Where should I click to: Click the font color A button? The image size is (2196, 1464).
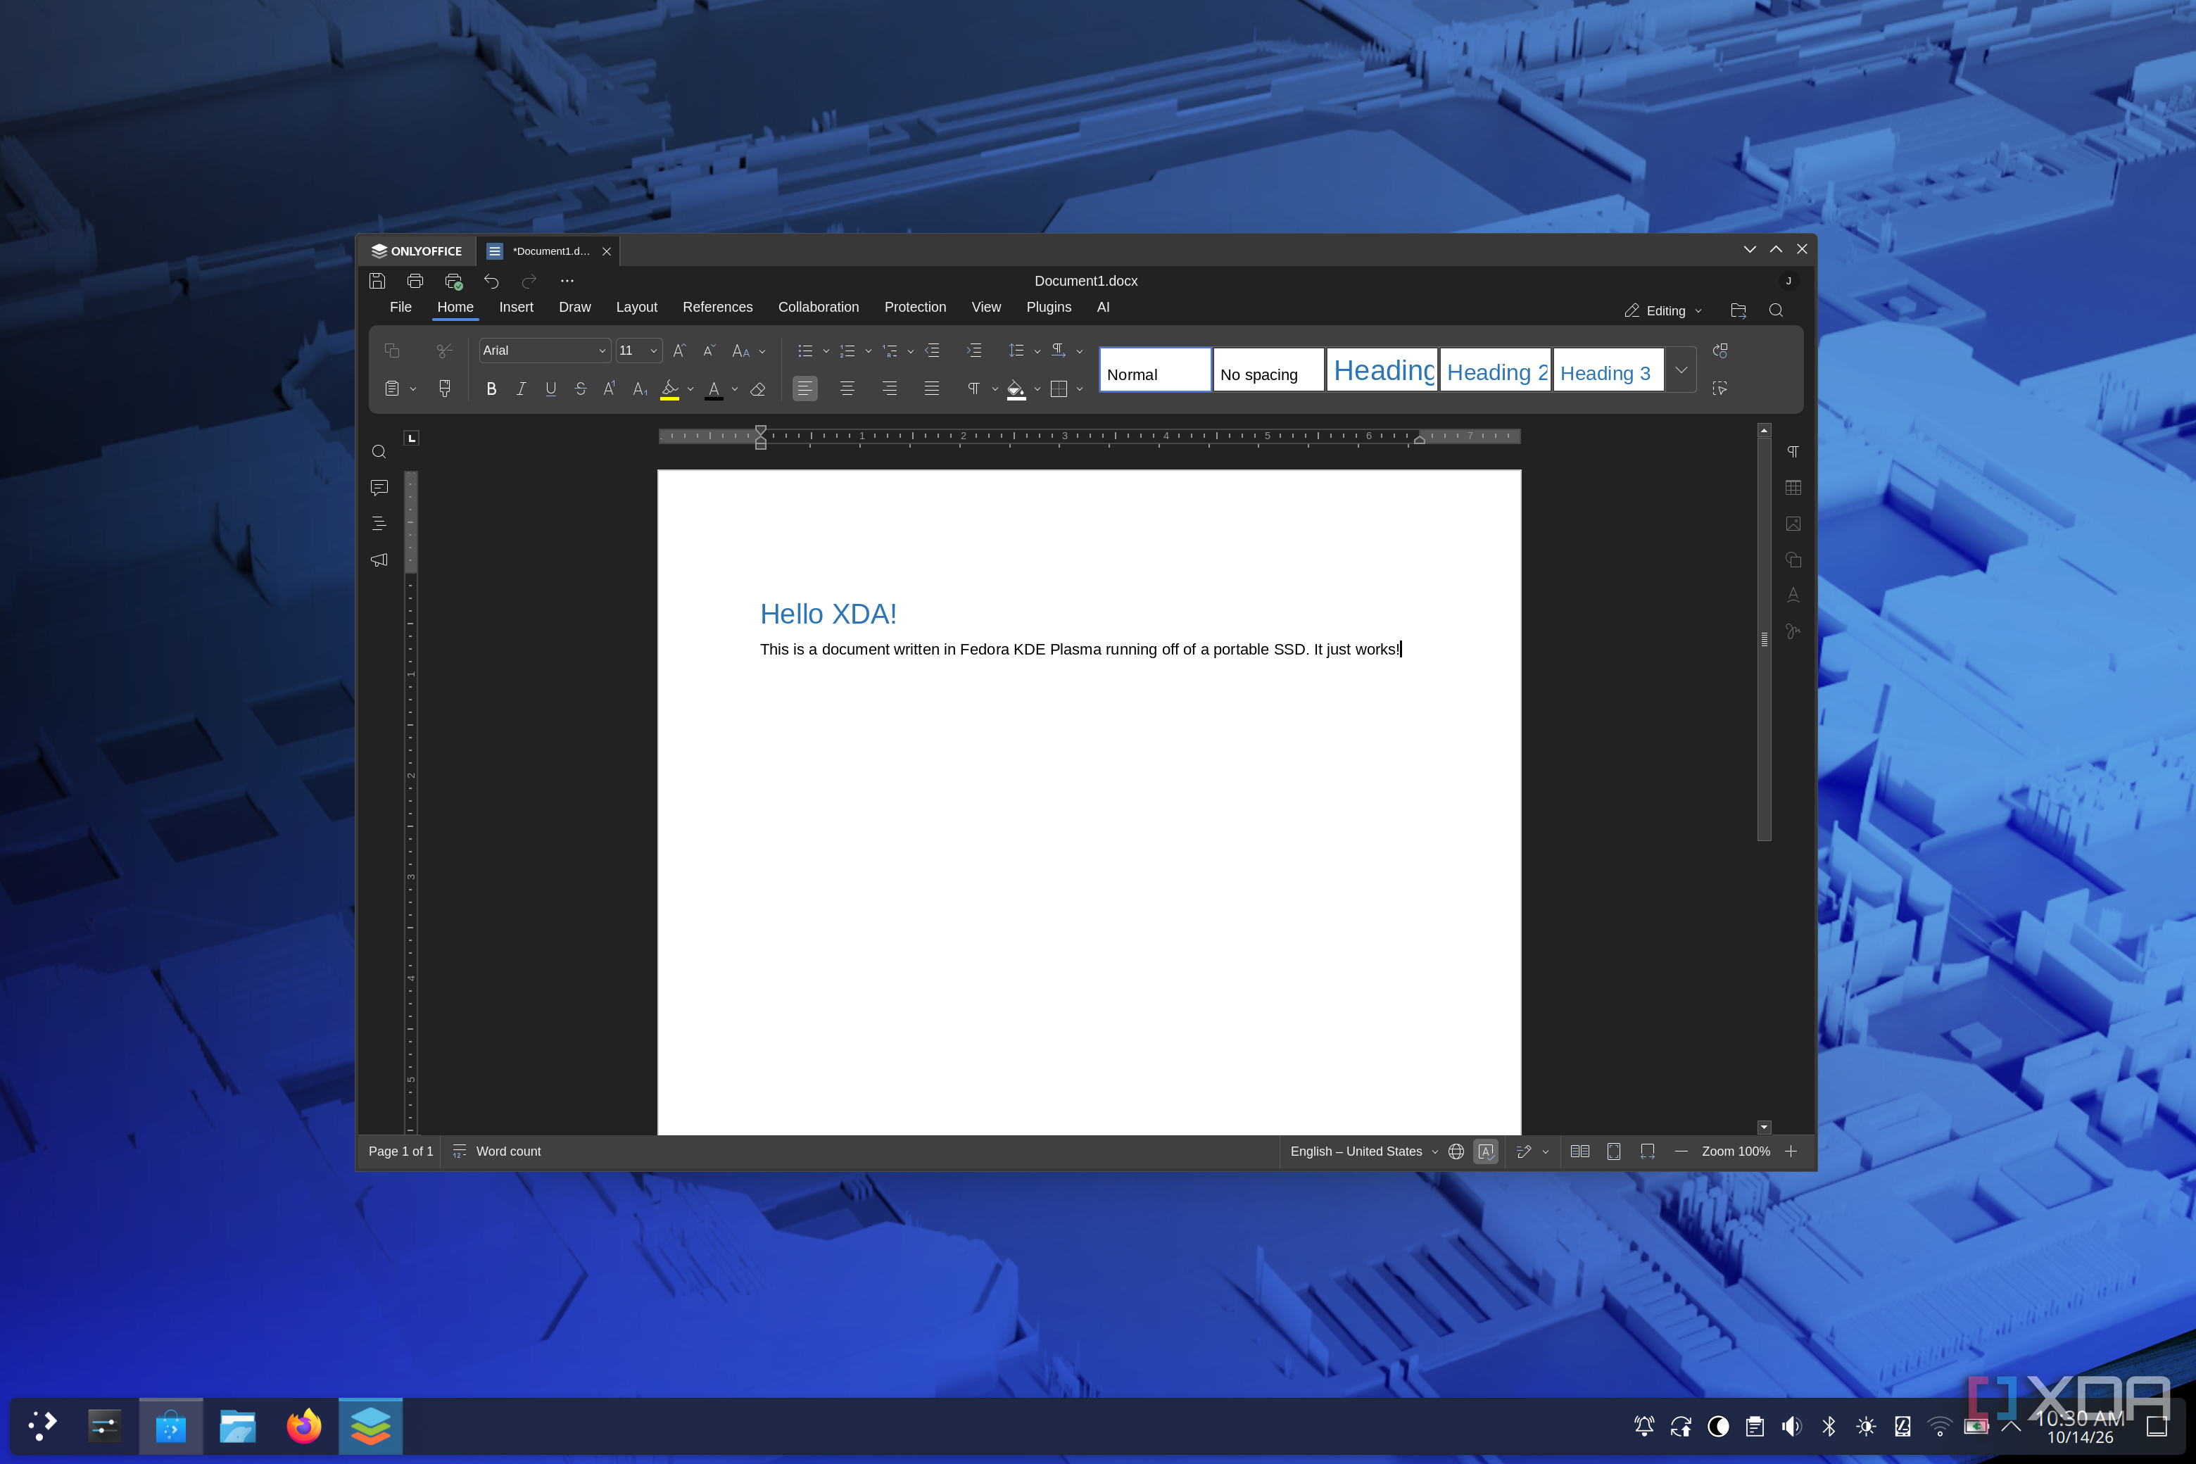(713, 389)
